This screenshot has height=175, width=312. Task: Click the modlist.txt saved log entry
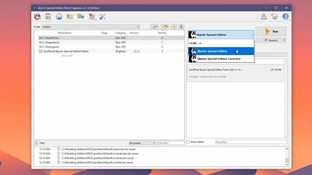pyautogui.click(x=97, y=162)
